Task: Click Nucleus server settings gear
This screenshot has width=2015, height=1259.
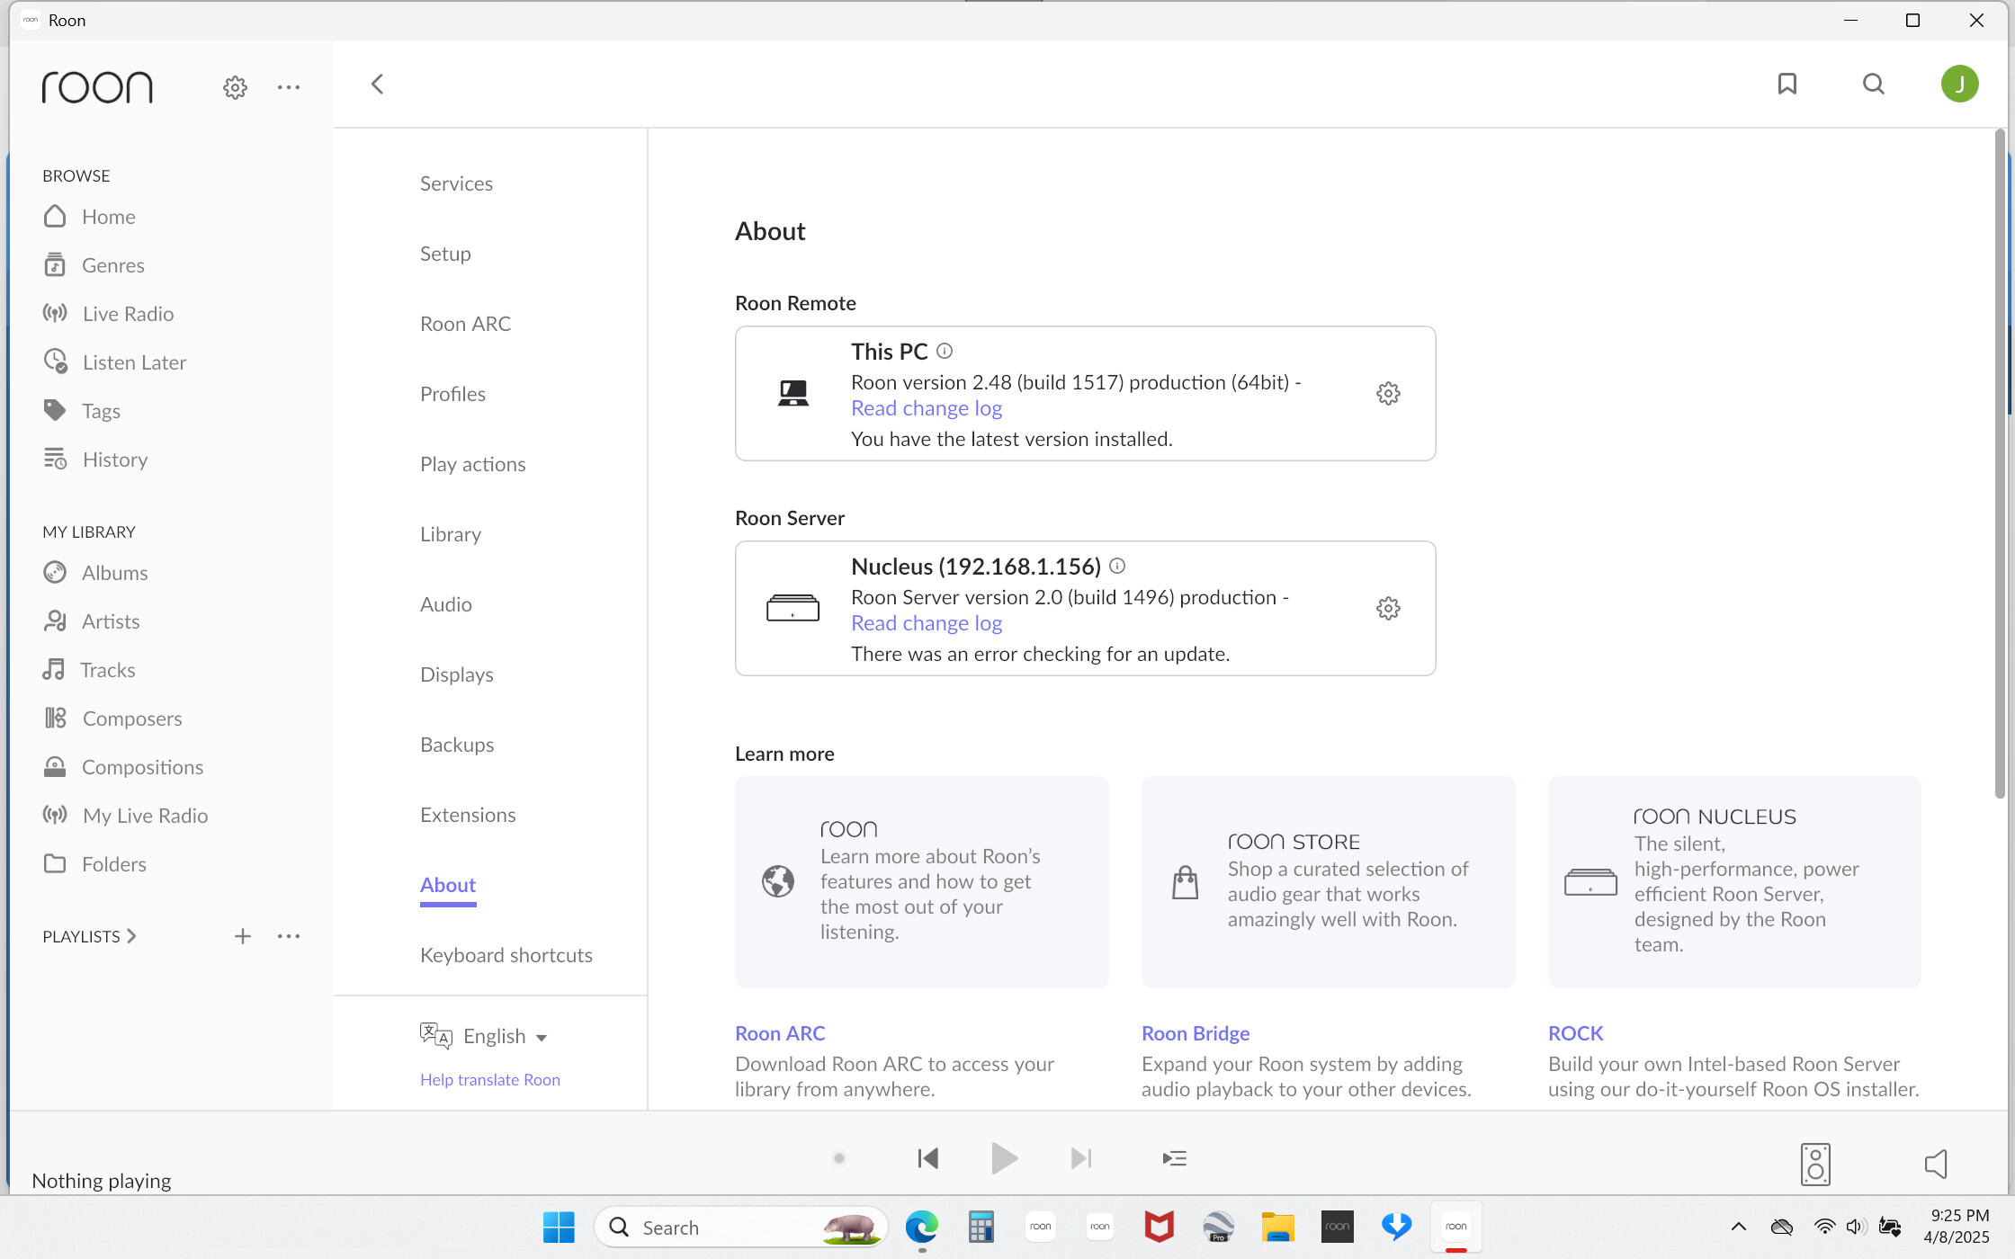Action: (1388, 608)
